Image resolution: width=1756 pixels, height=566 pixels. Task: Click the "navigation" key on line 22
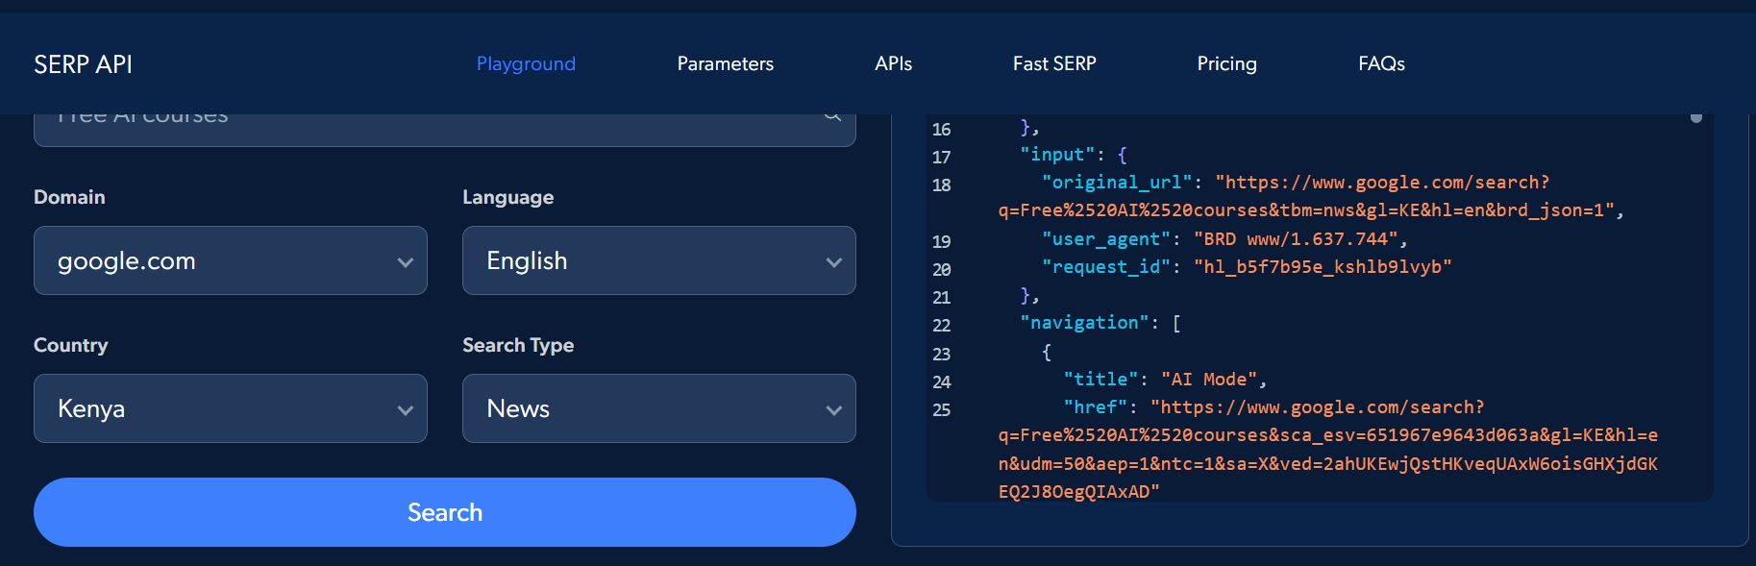[1085, 323]
